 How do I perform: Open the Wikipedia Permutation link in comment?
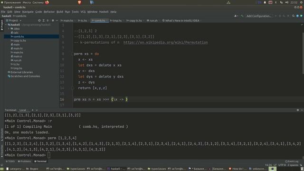[x=166, y=42]
